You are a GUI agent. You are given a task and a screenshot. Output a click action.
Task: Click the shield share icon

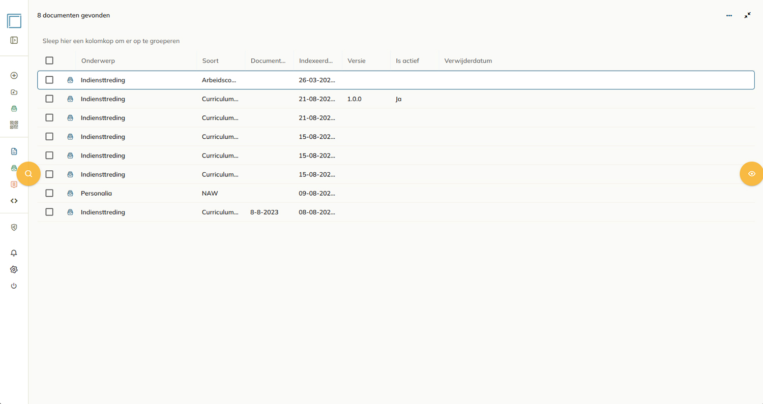point(14,228)
